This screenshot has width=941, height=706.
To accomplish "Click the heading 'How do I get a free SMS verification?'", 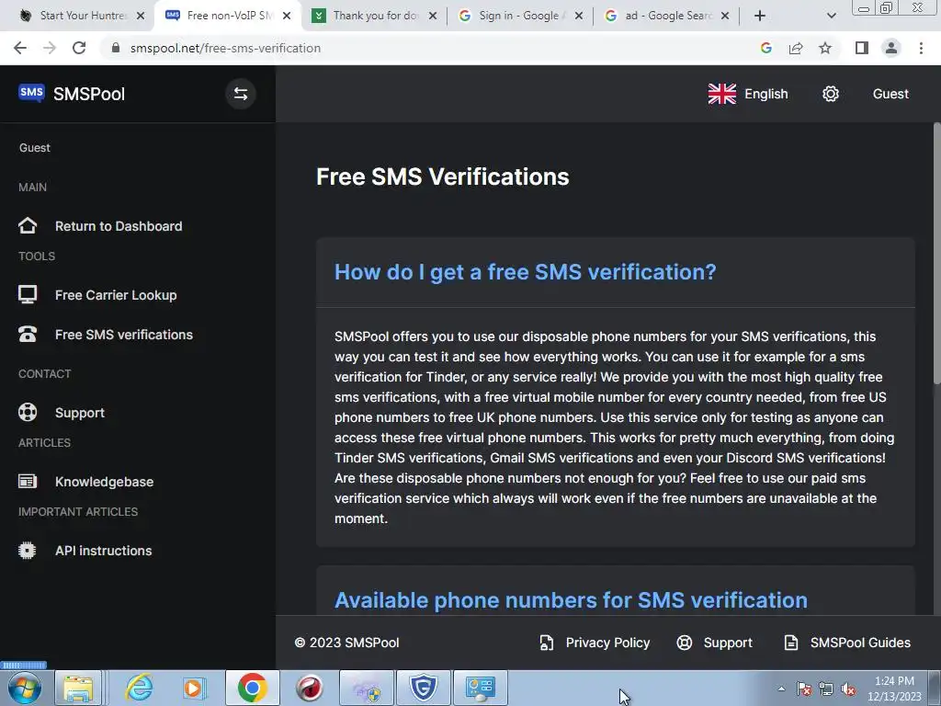I will (525, 272).
